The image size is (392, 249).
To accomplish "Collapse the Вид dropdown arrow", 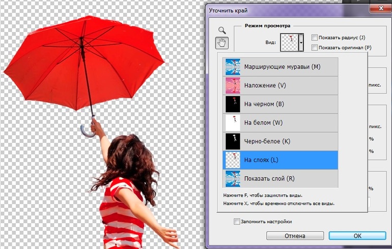I will point(301,43).
